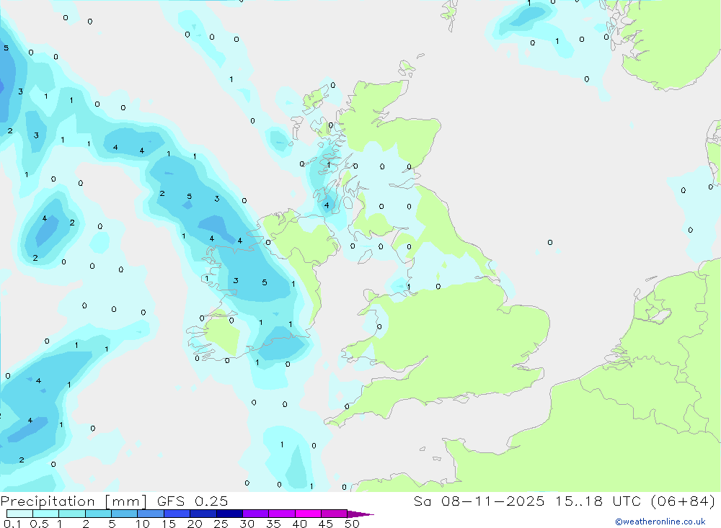This screenshot has height=528, width=721.
Task: Select the 1–2 mm legend color swatch
Action: 72,514
